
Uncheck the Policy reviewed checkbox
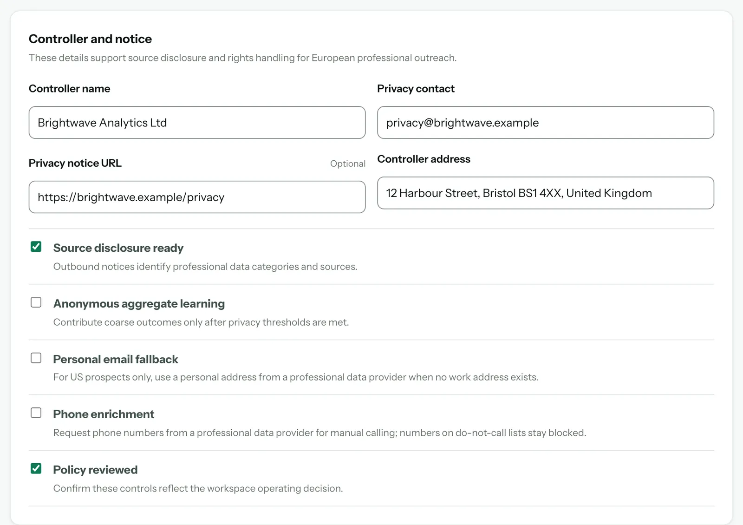click(36, 469)
